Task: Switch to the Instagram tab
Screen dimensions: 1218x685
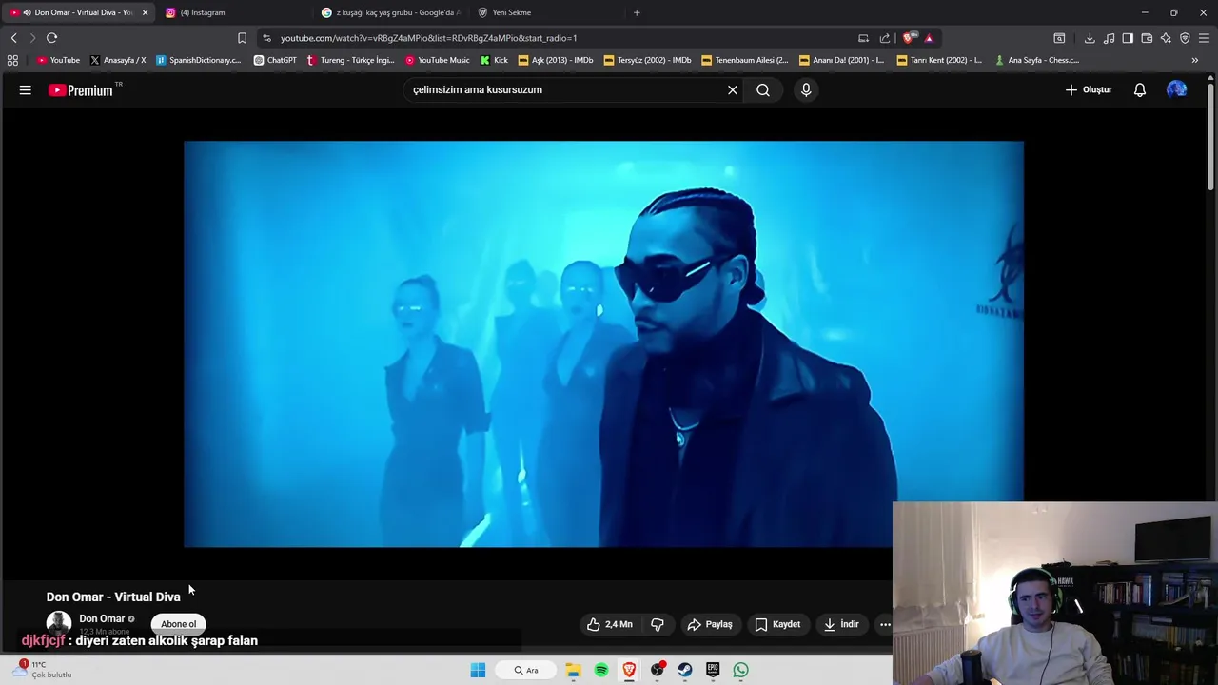Action: (x=233, y=12)
